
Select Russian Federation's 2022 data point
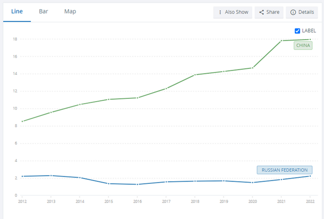coord(310,176)
